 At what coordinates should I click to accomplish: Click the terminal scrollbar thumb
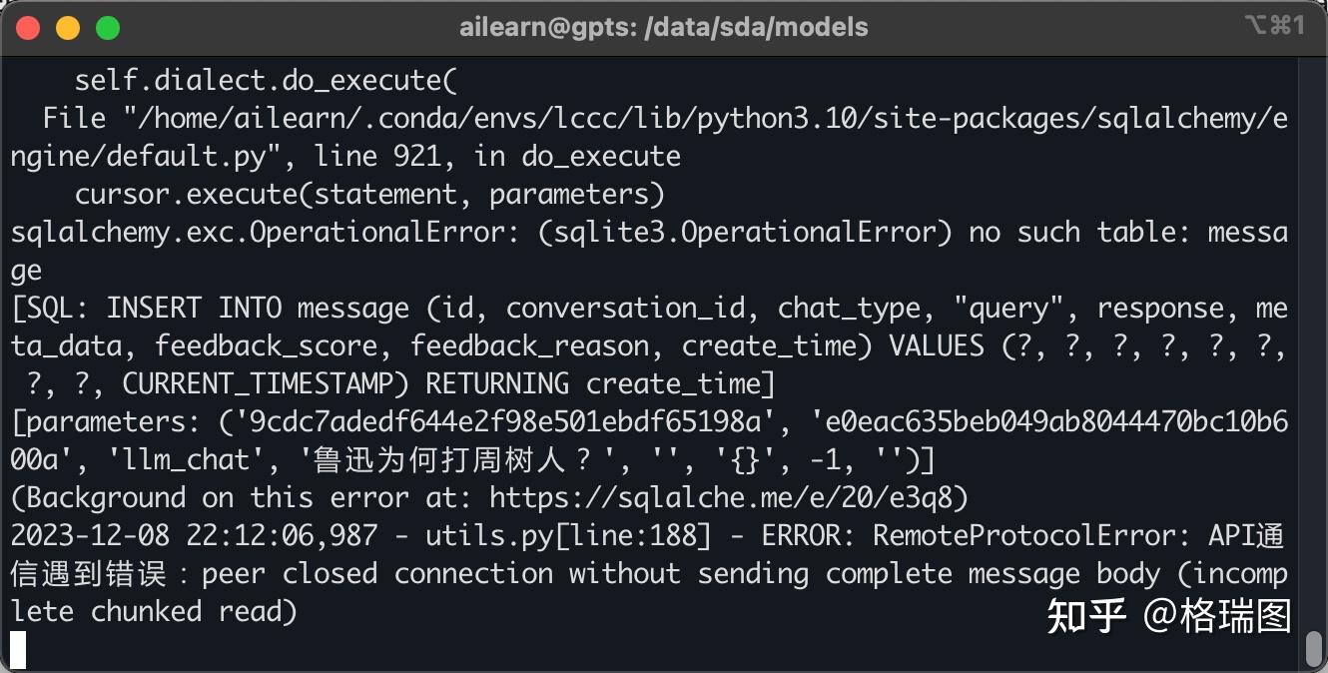[x=1313, y=649]
